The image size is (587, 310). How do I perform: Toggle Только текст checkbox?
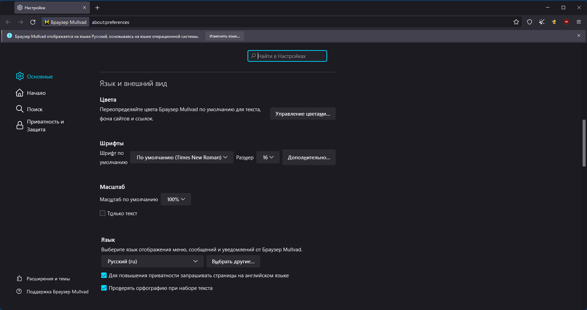click(103, 213)
